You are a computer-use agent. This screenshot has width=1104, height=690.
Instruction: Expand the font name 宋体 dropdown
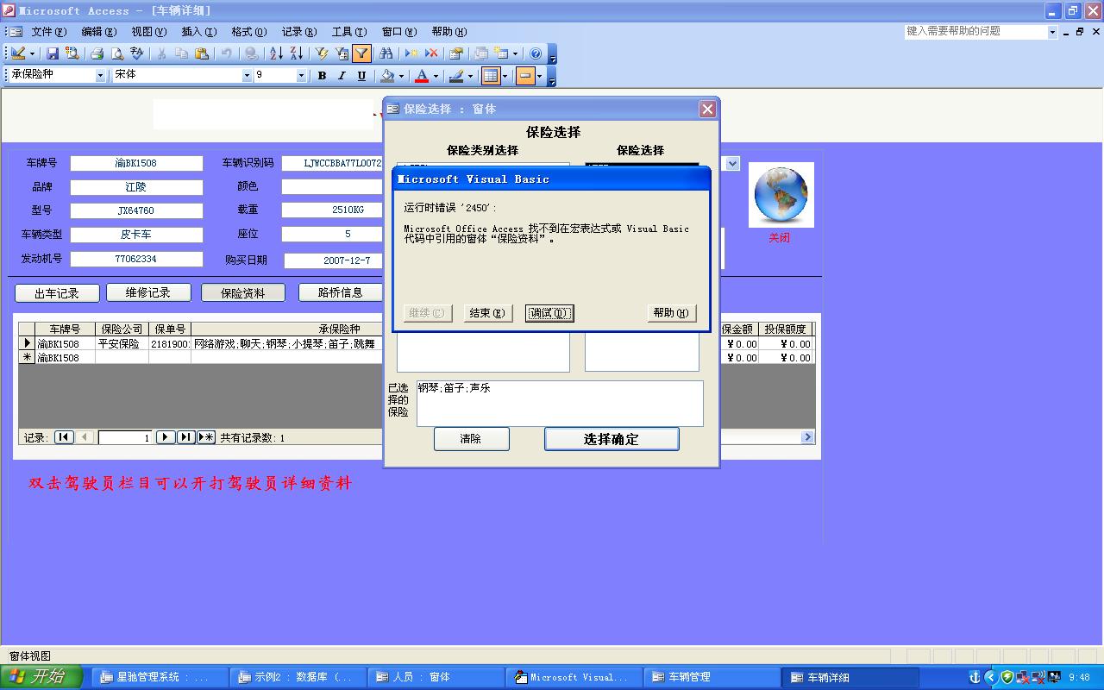(x=246, y=76)
